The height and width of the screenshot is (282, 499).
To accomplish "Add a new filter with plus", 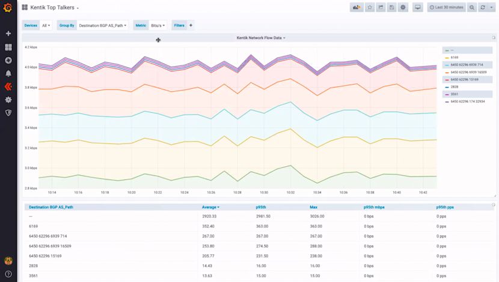I will click(x=191, y=25).
